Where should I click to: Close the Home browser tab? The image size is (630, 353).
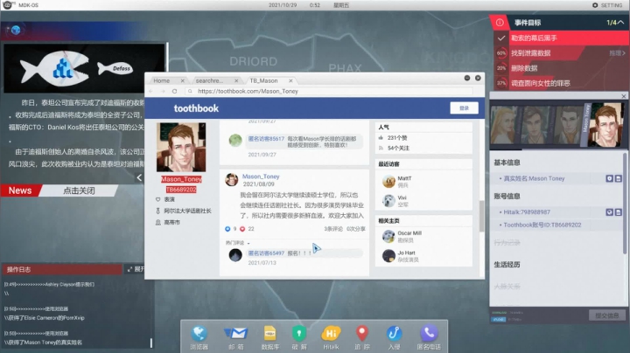click(182, 80)
